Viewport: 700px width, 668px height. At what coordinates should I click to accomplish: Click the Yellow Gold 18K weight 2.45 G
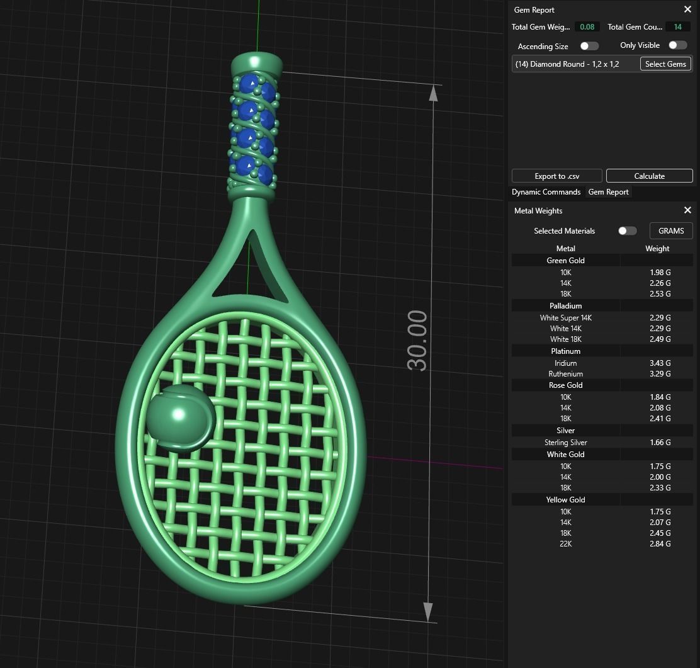pos(660,533)
